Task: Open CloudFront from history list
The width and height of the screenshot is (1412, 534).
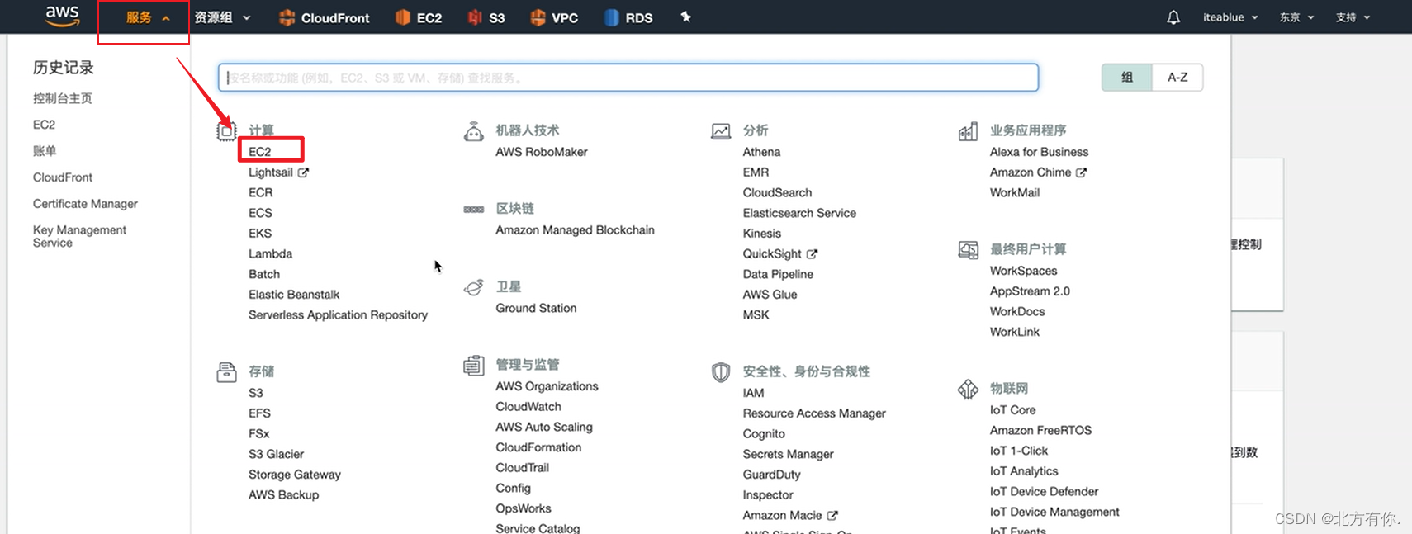Action: 63,177
